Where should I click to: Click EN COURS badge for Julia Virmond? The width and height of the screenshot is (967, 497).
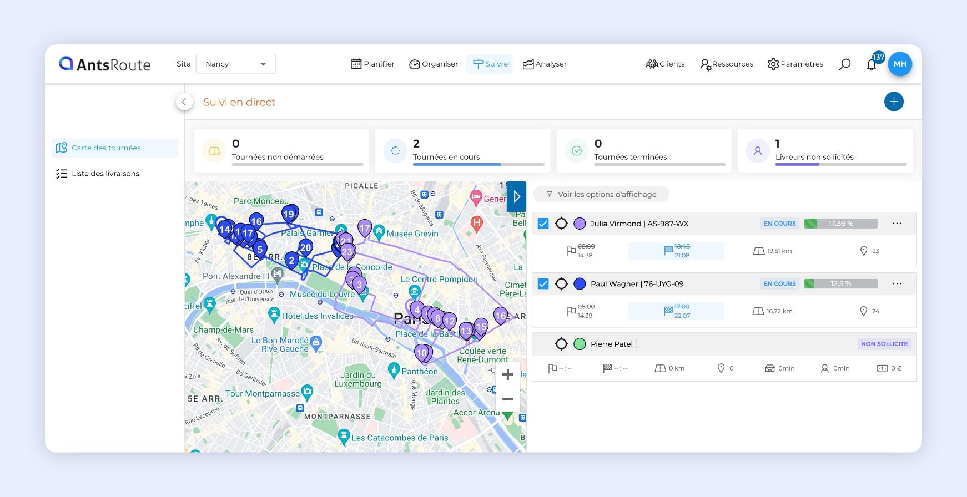[779, 224]
